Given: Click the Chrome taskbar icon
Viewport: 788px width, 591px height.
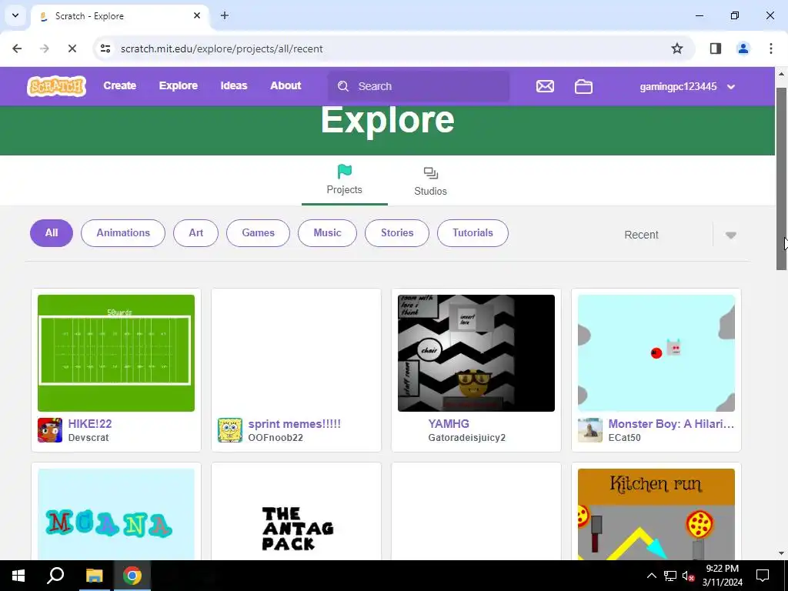Looking at the screenshot, I should 132,576.
